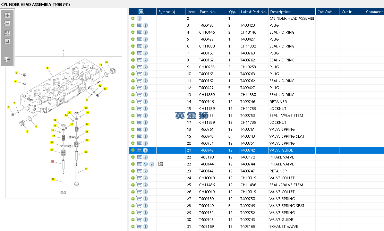The width and height of the screenshot is (384, 231).
Task: Click the VALVE COLLET description for item 26
Action: point(282,192)
